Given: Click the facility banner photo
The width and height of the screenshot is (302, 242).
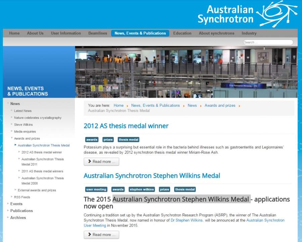Looking at the screenshot, I should pos(186,72).
